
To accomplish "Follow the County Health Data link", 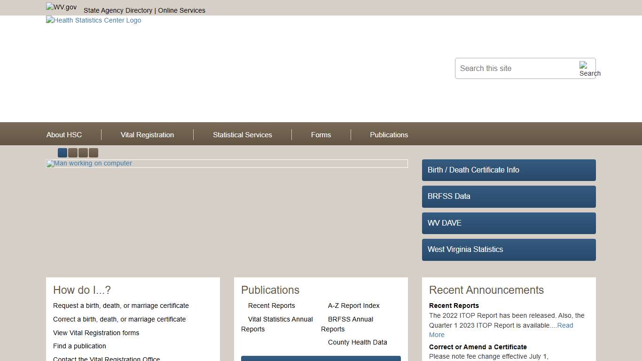I will click(x=357, y=342).
